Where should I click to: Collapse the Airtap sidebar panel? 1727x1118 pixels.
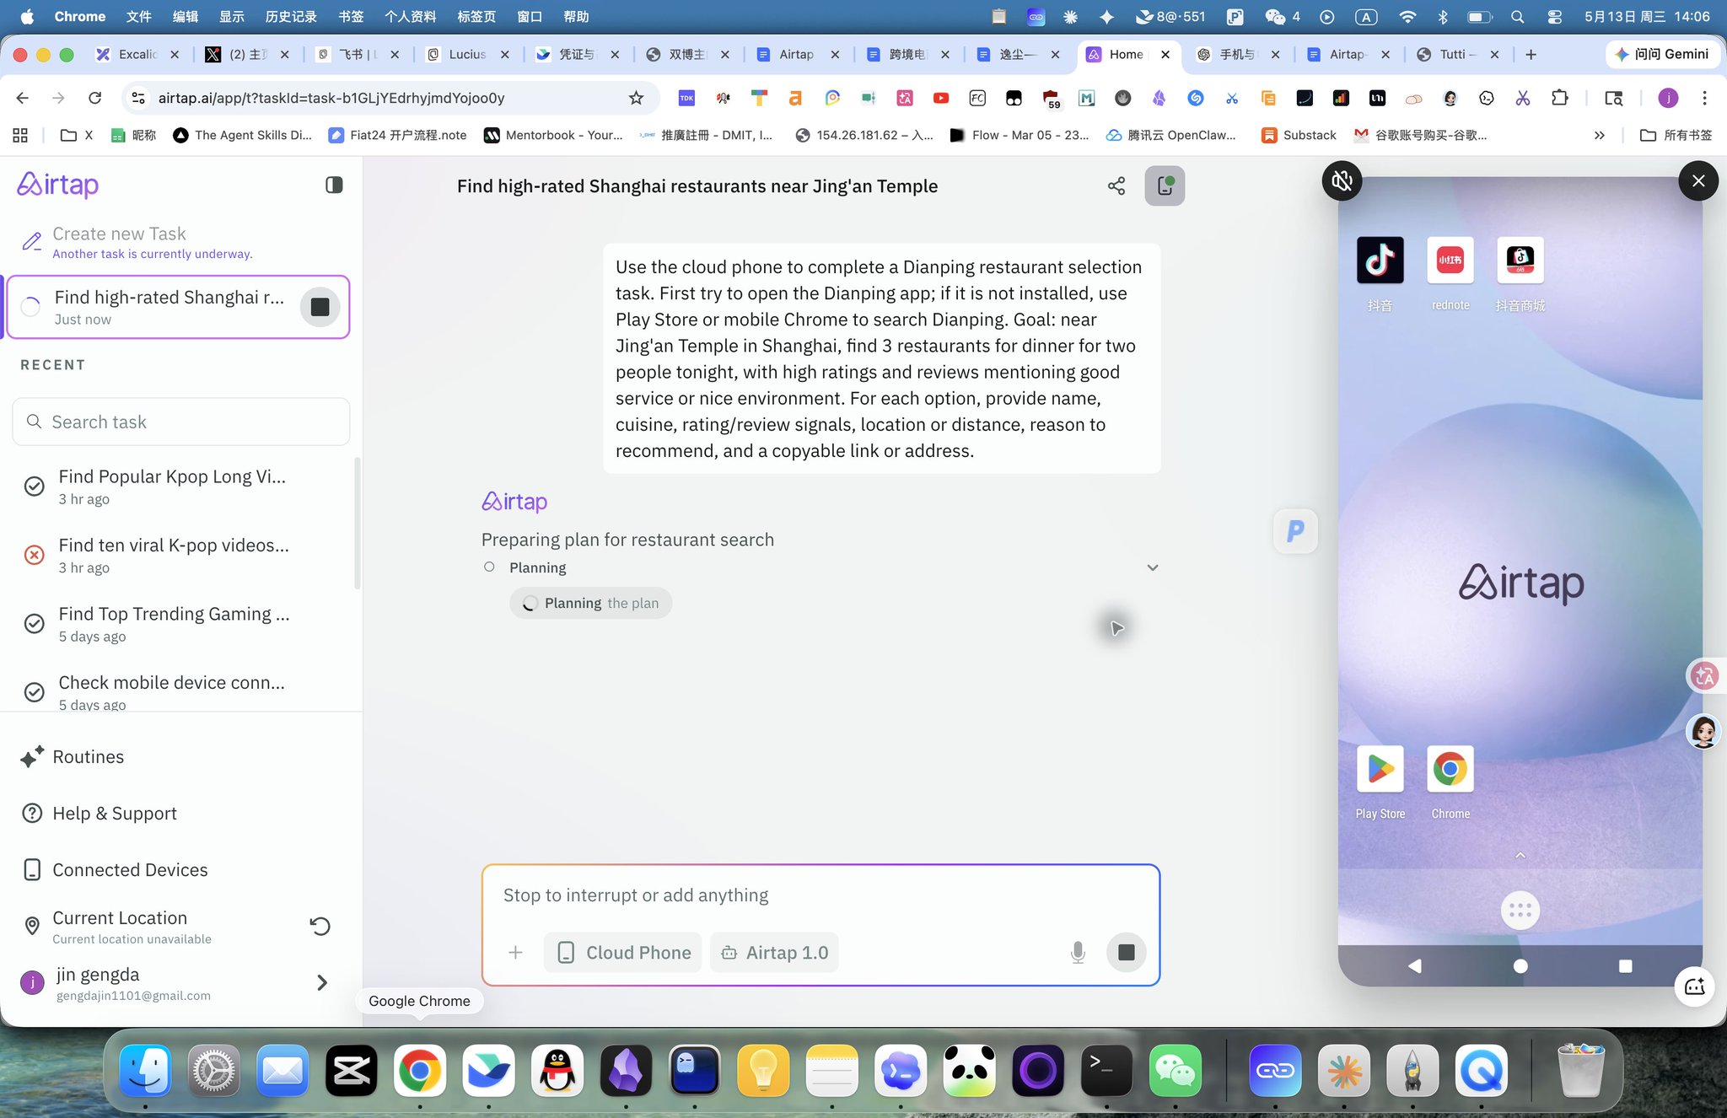coord(334,185)
